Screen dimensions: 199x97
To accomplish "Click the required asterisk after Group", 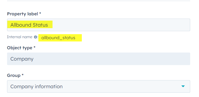I will pos(22,75).
